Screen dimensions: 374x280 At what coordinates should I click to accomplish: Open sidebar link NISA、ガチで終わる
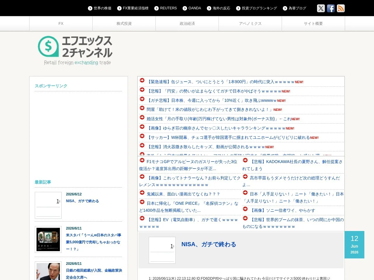(x=82, y=201)
